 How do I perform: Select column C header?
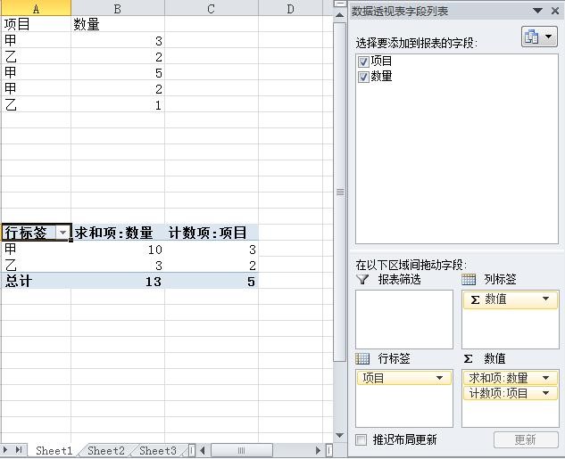[x=212, y=8]
